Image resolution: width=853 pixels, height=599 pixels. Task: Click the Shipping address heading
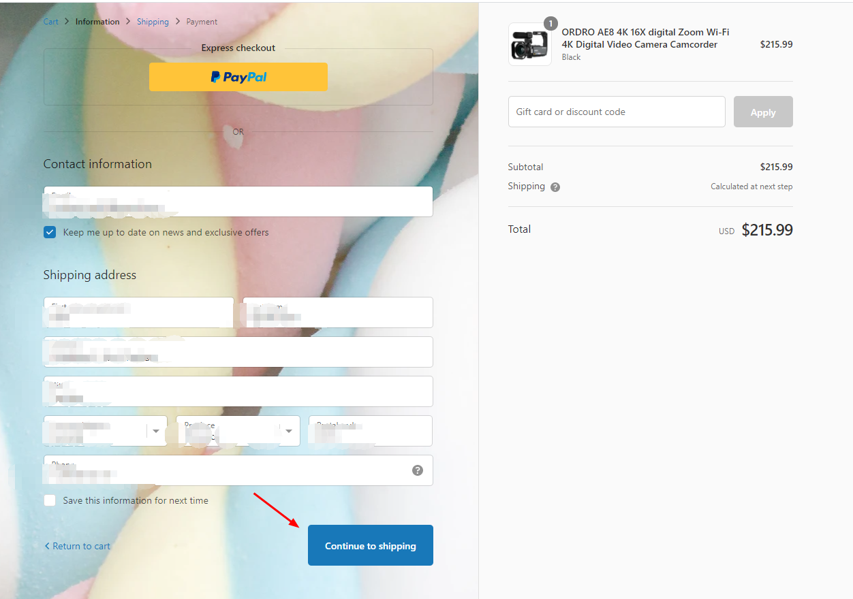click(90, 275)
